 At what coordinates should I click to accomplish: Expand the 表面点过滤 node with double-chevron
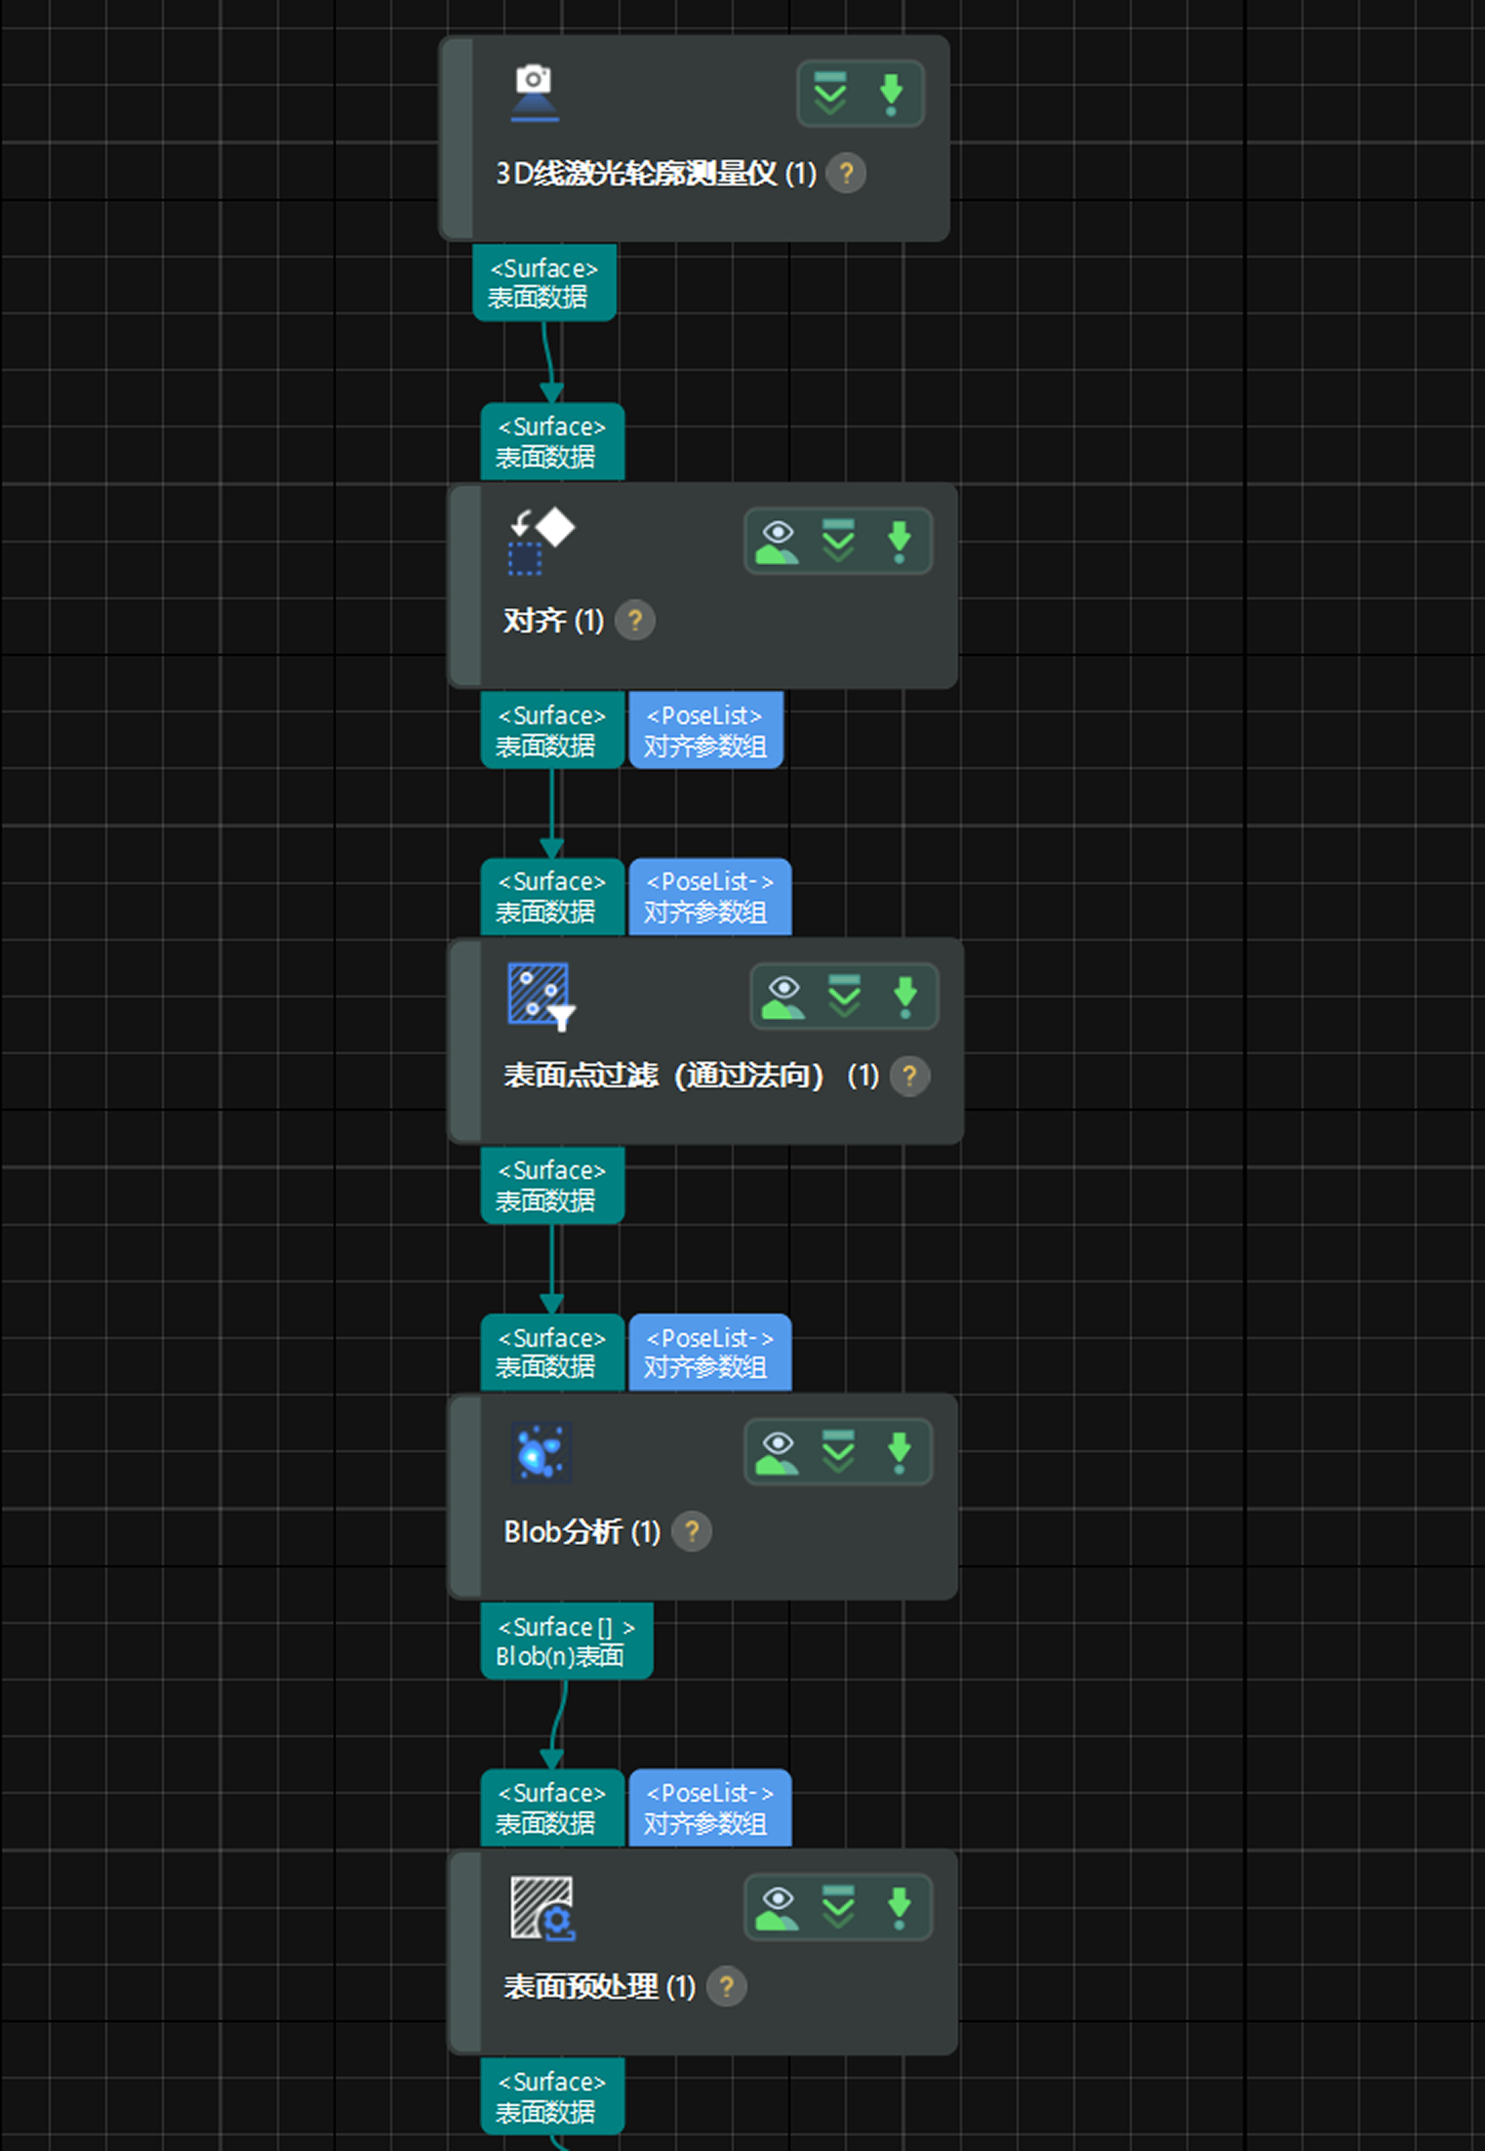click(844, 996)
